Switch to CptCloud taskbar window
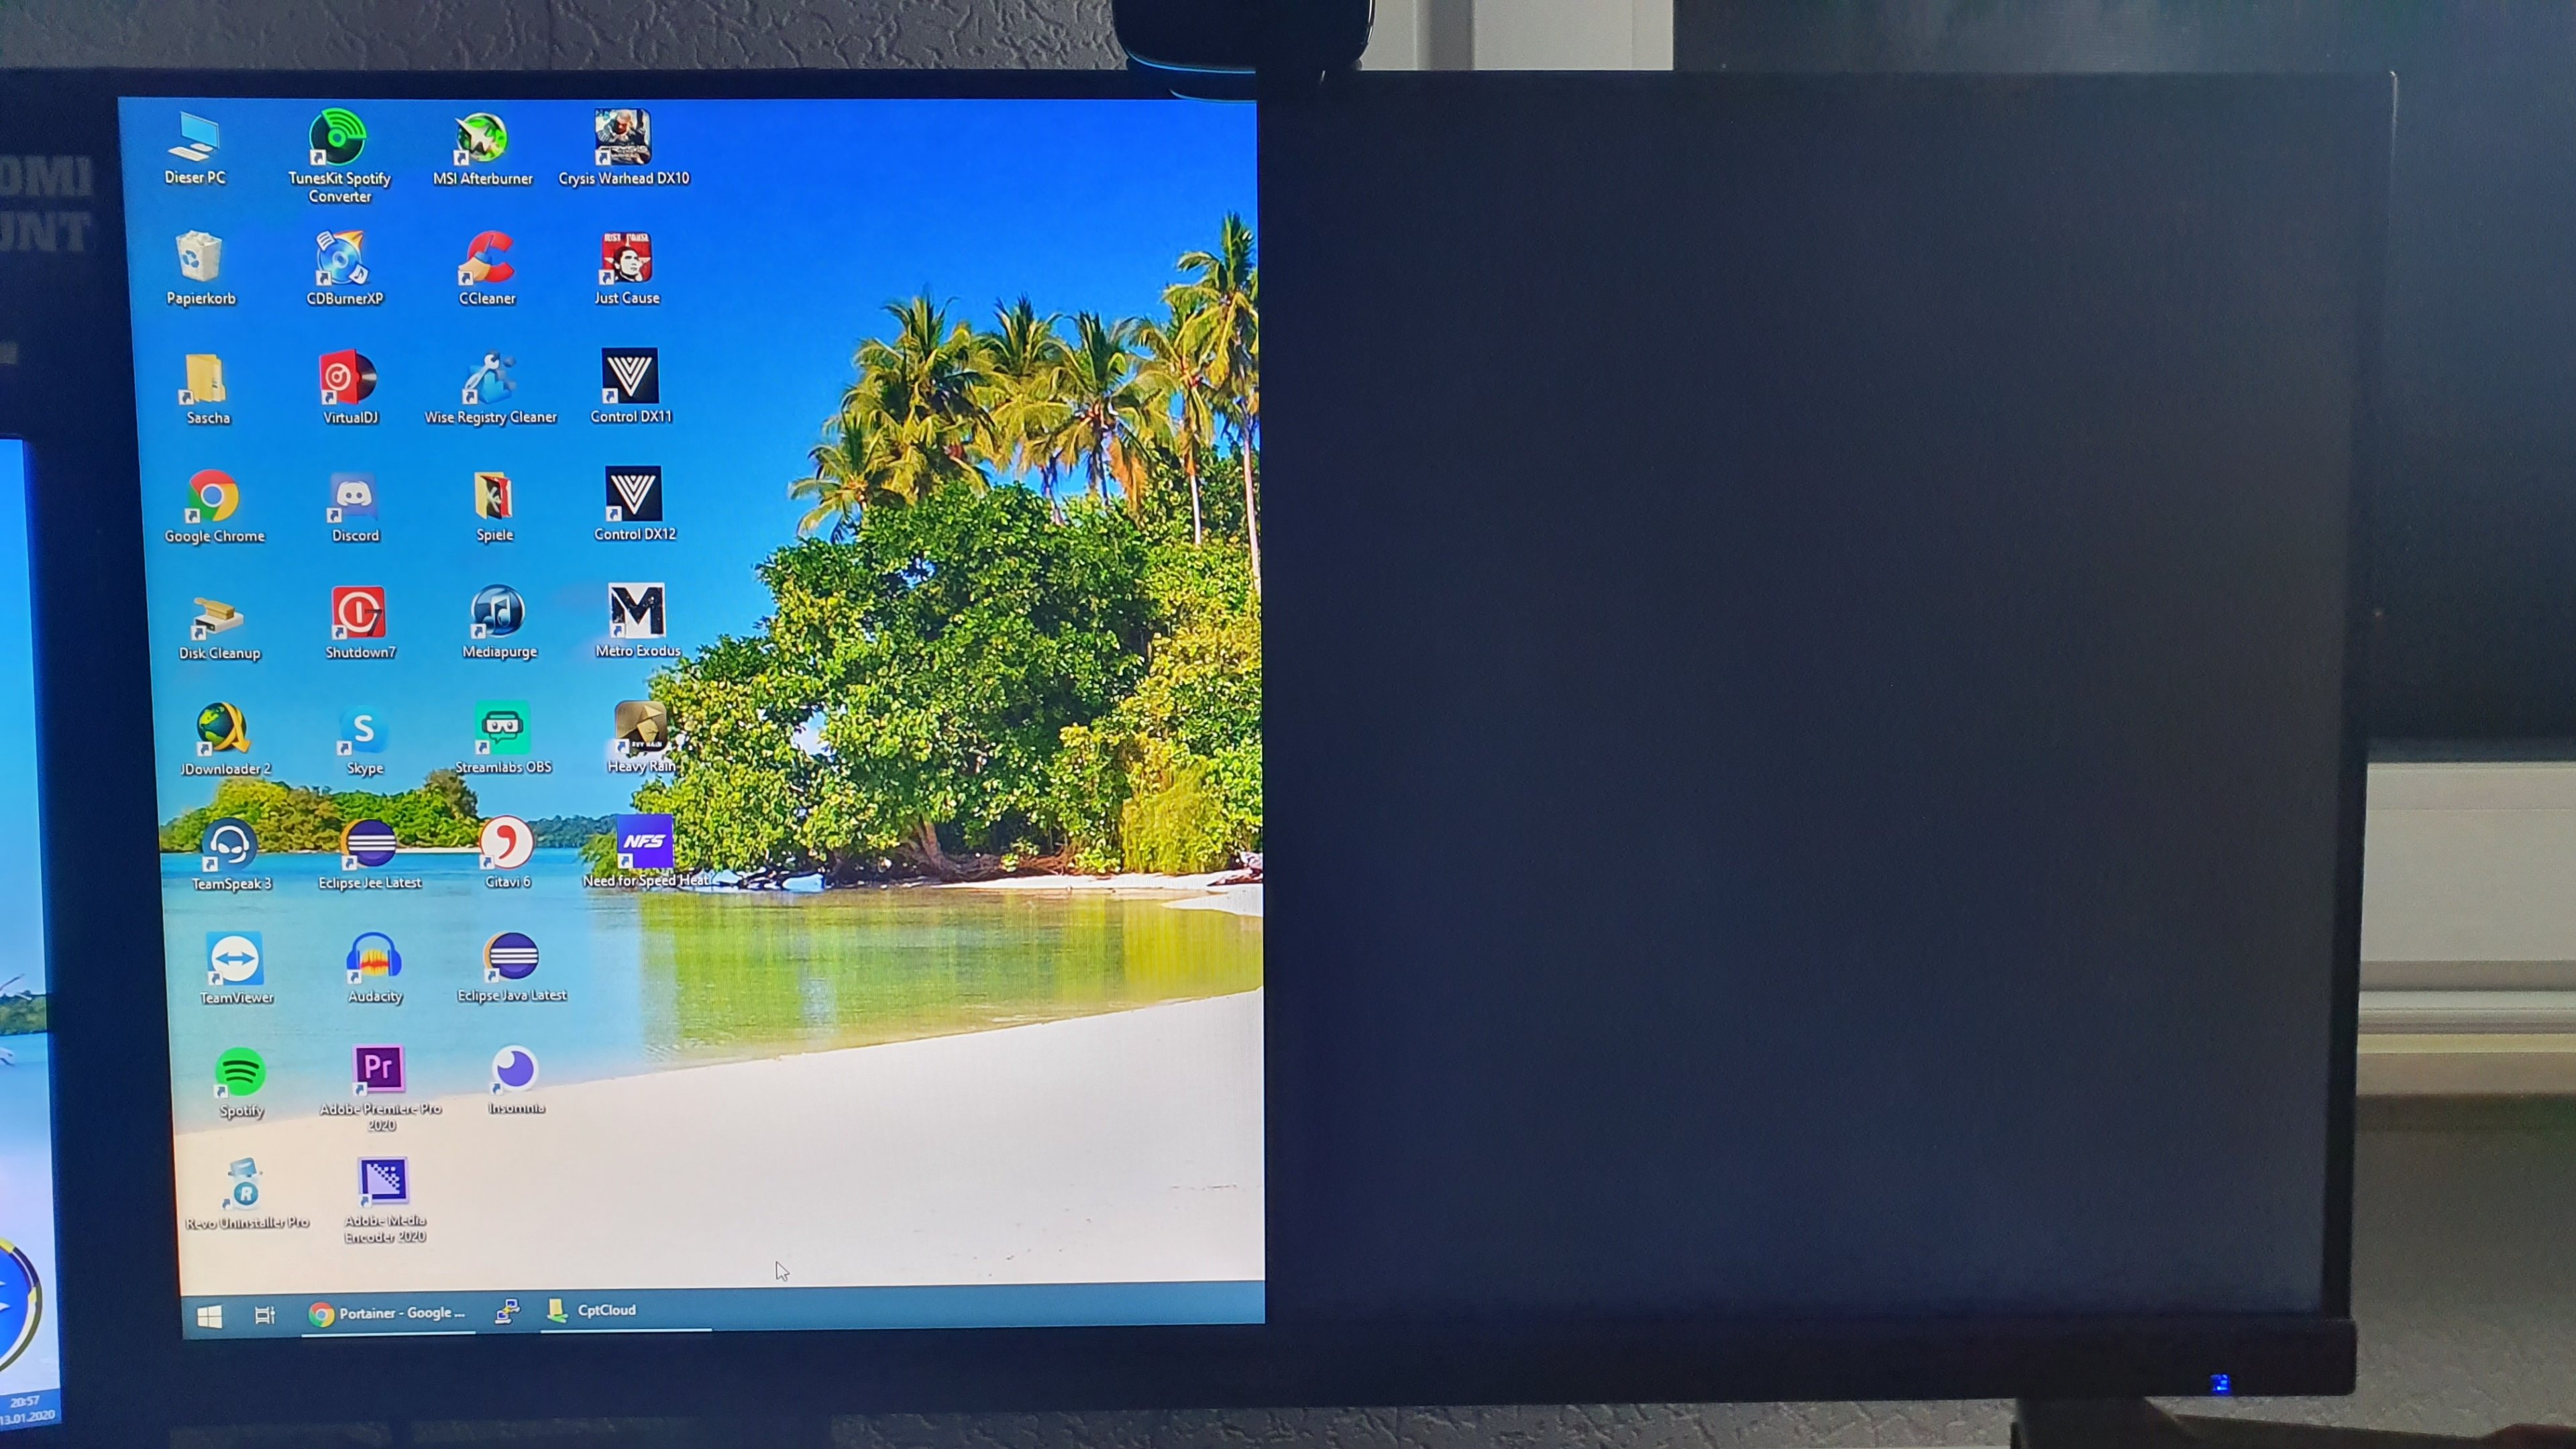Viewport: 2576px width, 1449px height. pos(593,1310)
